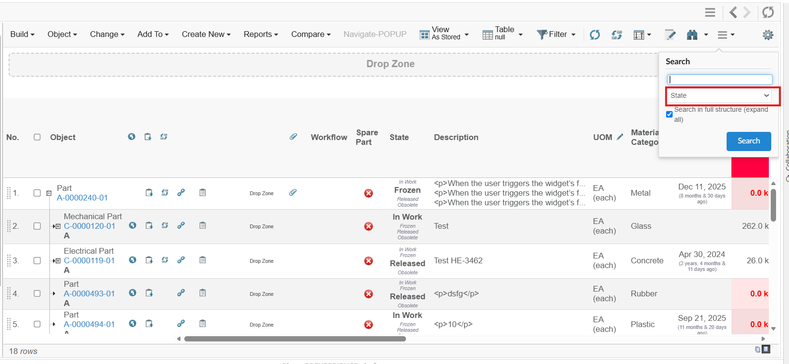Collapse the A-0000240-01 tree node
The height and width of the screenshot is (364, 789).
click(x=48, y=193)
